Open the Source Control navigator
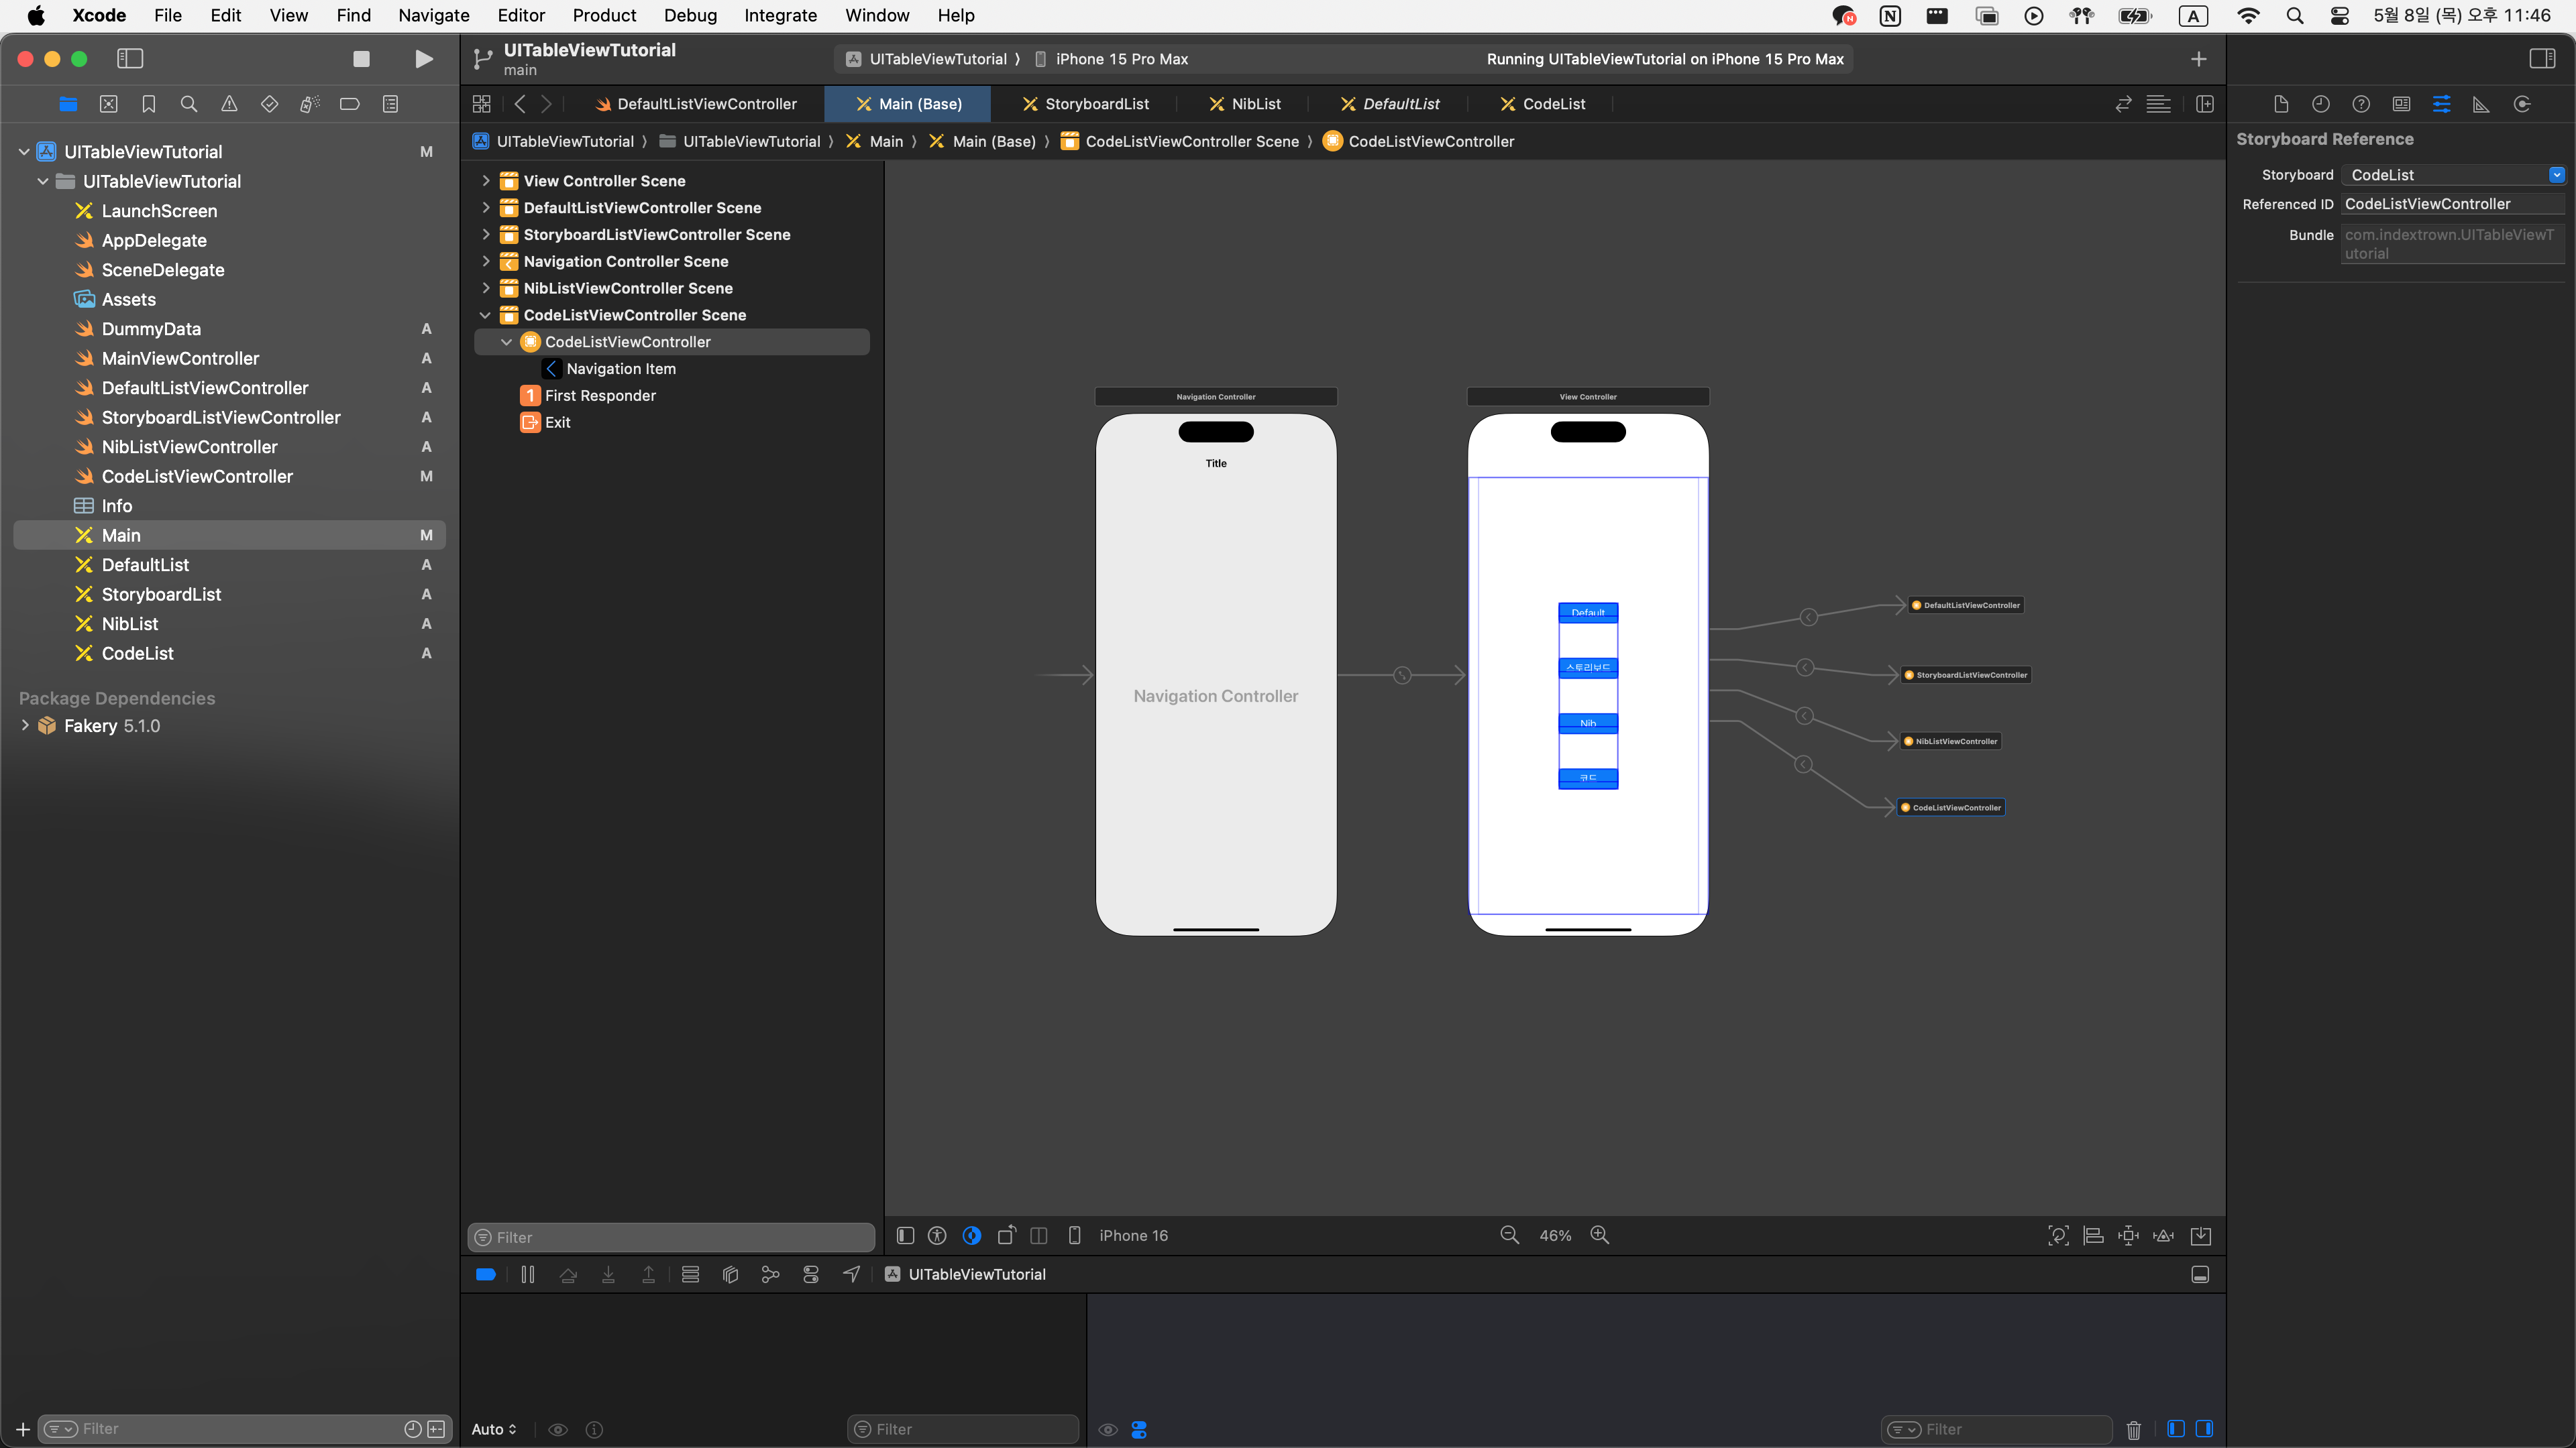This screenshot has height=1448, width=2576. tap(109, 104)
